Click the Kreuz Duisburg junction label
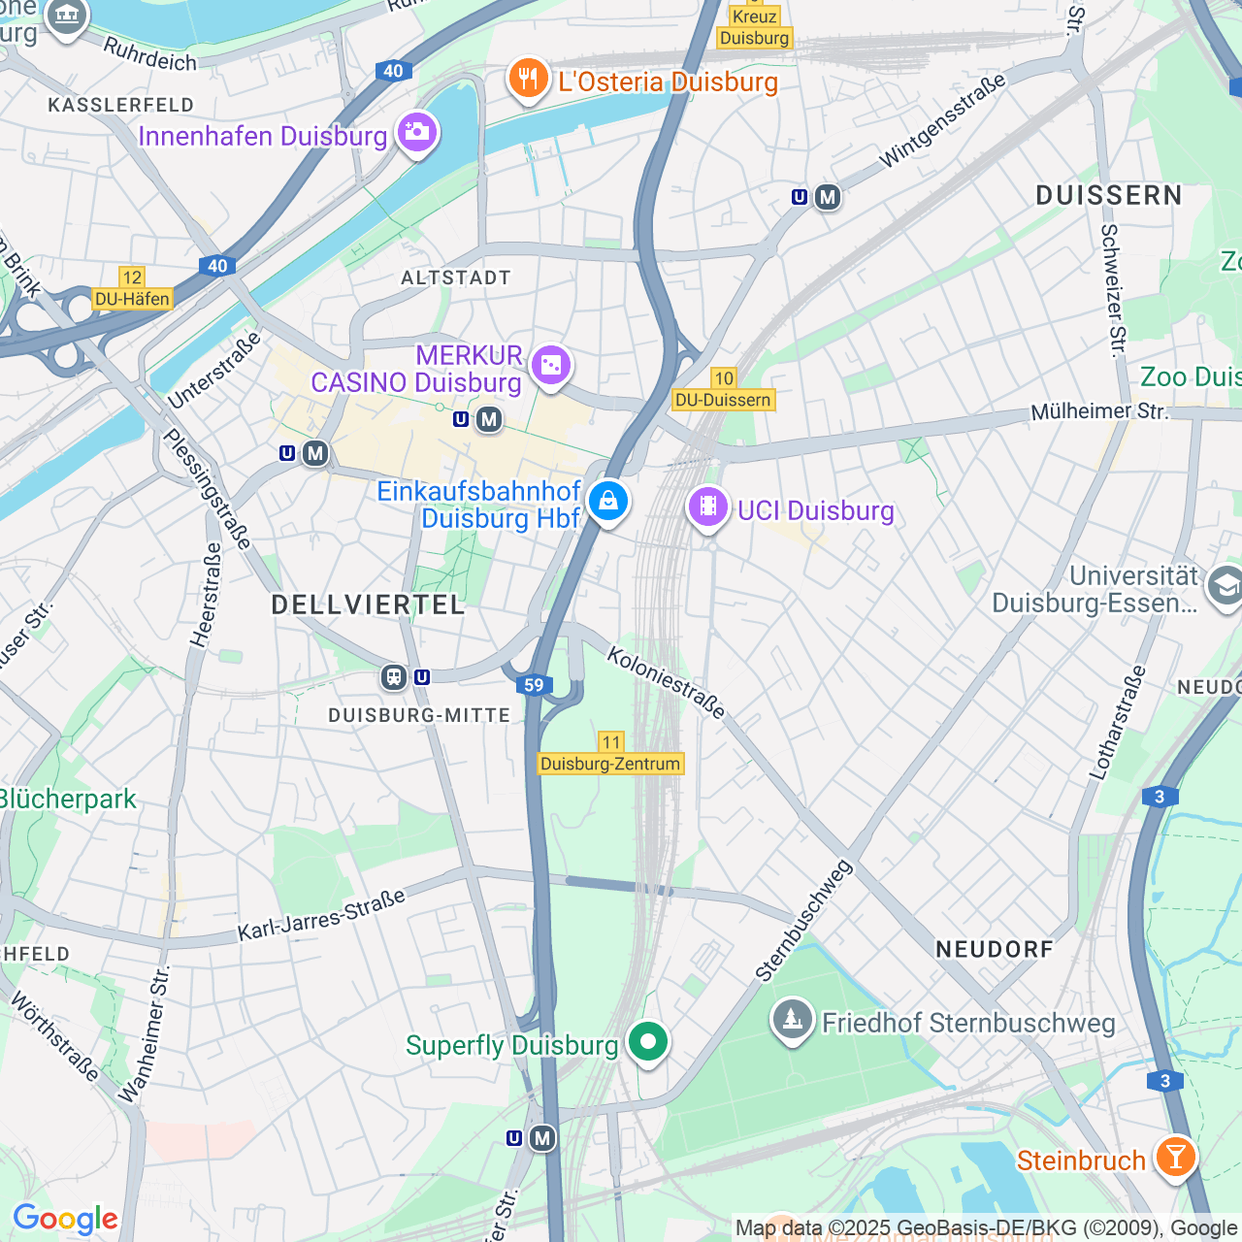This screenshot has width=1242, height=1242. click(755, 26)
